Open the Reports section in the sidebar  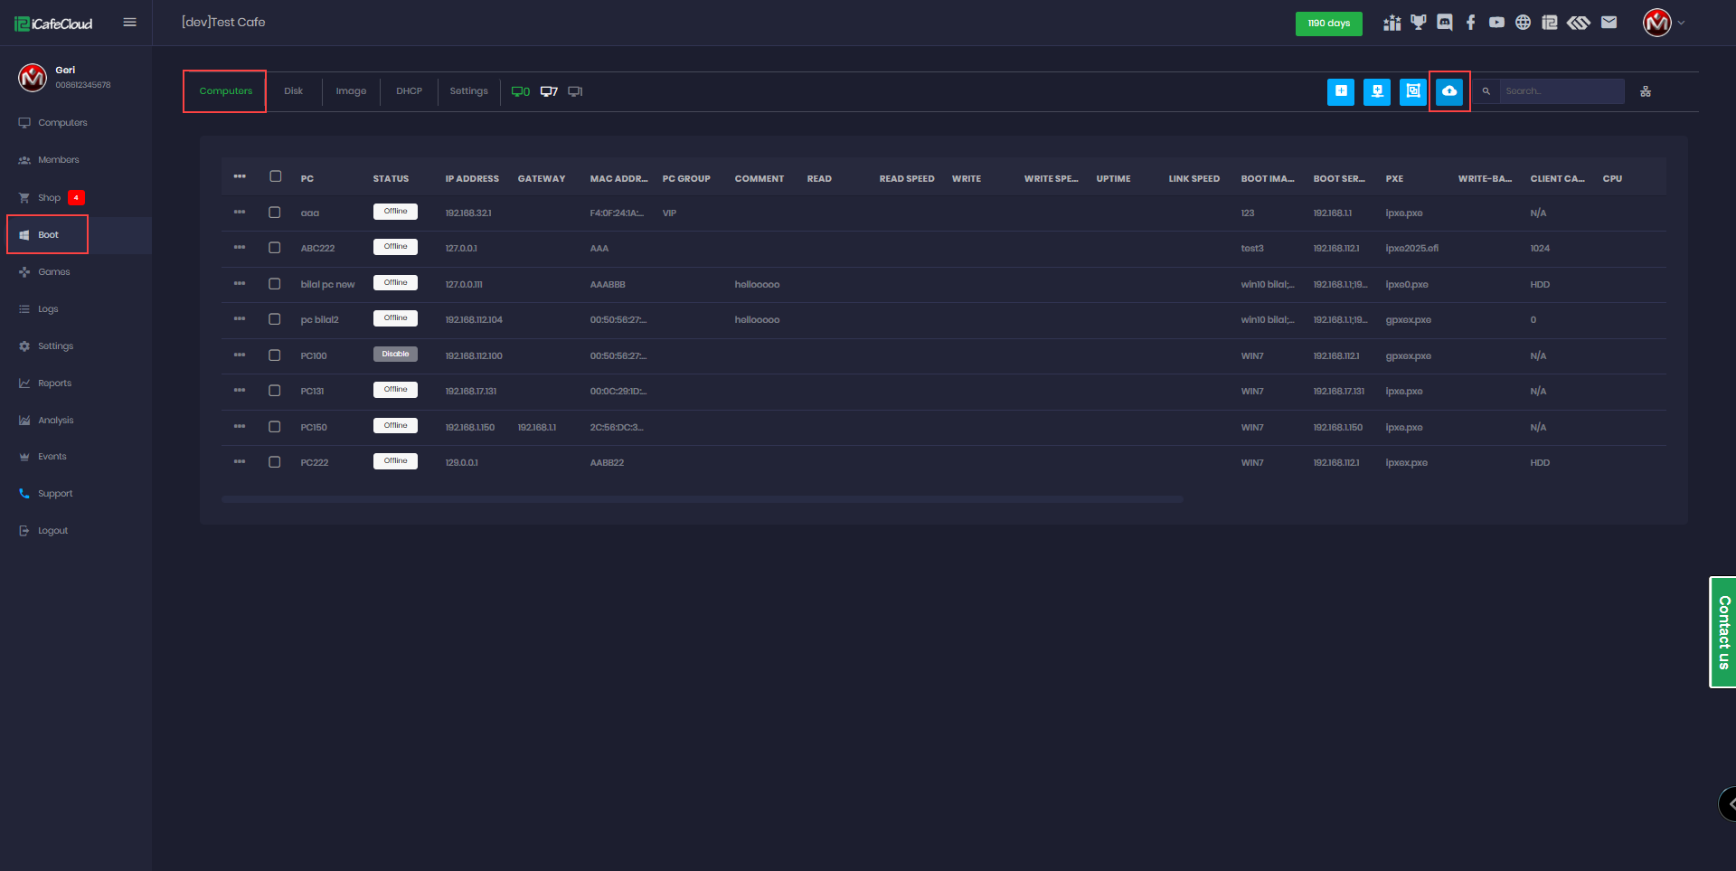[54, 383]
